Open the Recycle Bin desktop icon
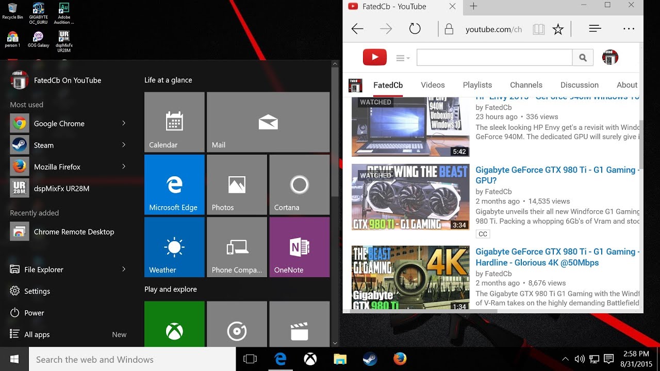The image size is (660, 371). coord(12,11)
